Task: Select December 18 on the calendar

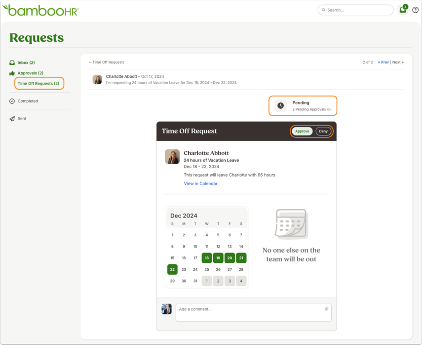Action: 207,258
